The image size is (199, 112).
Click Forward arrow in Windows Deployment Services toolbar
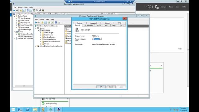coord(39,22)
